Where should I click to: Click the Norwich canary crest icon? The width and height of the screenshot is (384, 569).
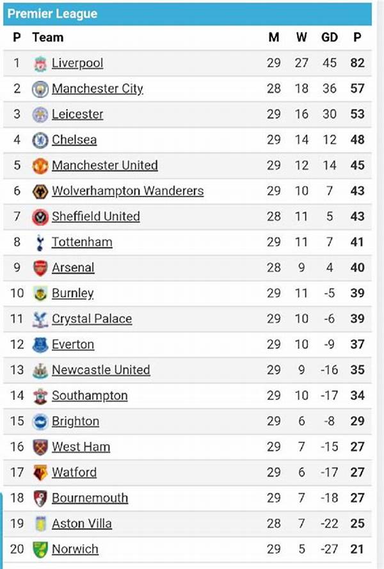(40, 549)
